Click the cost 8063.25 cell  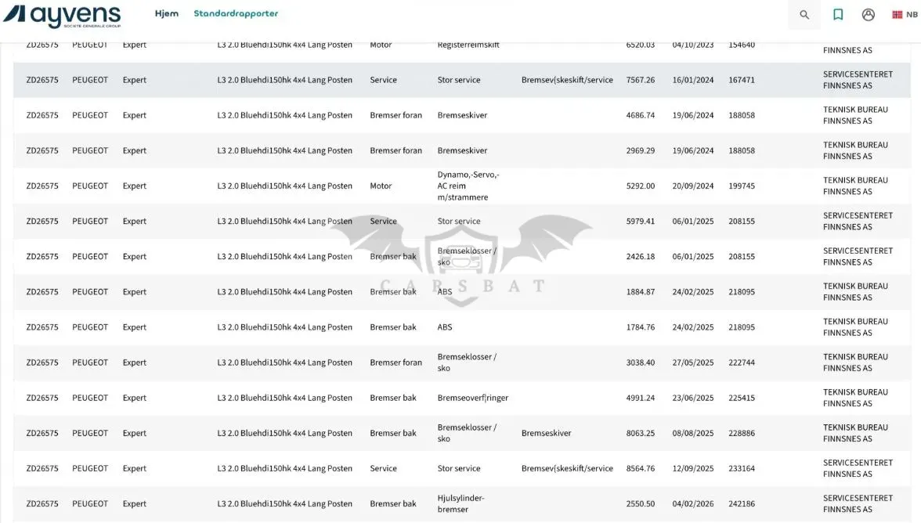[641, 433]
